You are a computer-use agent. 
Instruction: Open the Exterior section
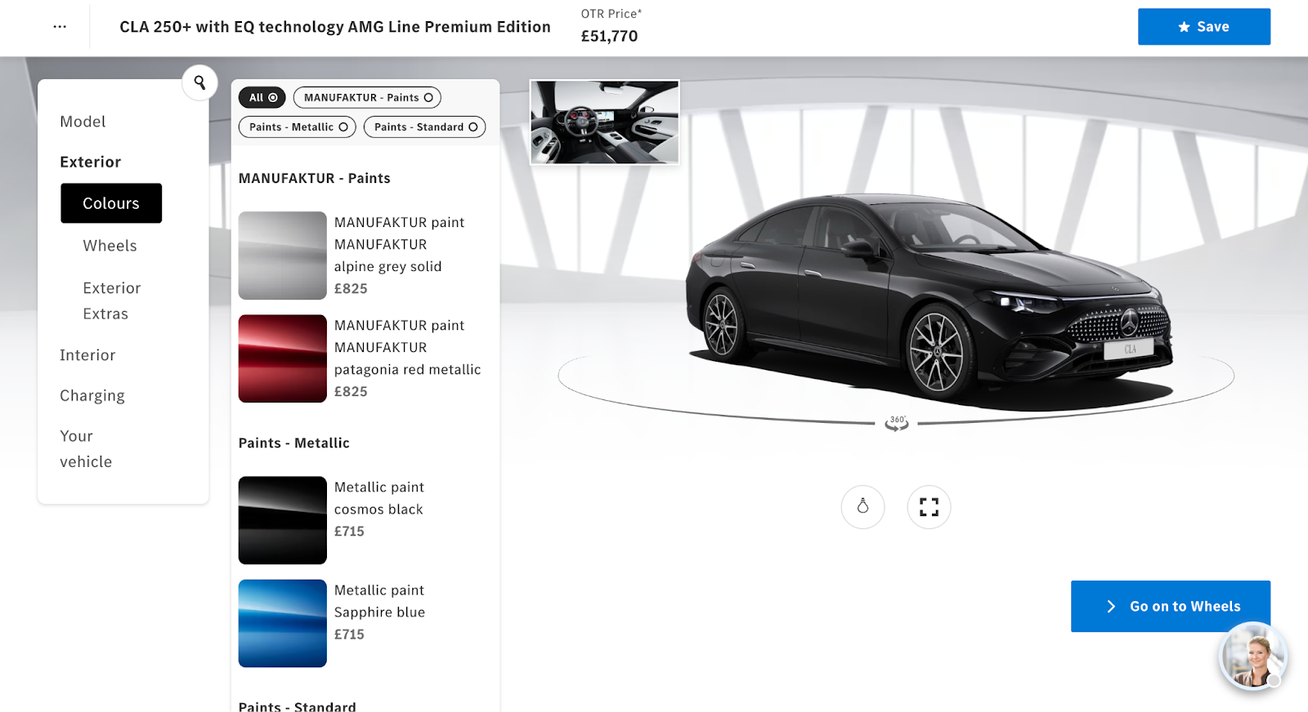[90, 162]
